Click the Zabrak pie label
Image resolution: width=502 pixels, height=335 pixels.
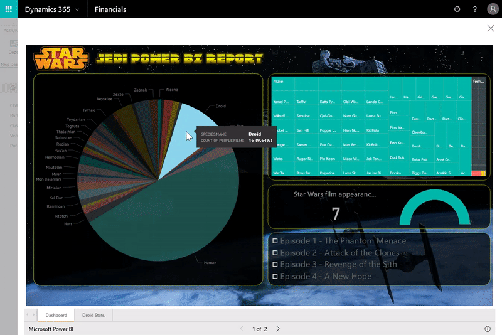point(140,90)
